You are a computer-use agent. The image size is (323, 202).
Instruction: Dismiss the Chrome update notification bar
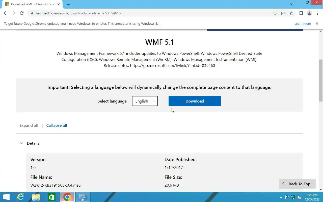coord(317,23)
